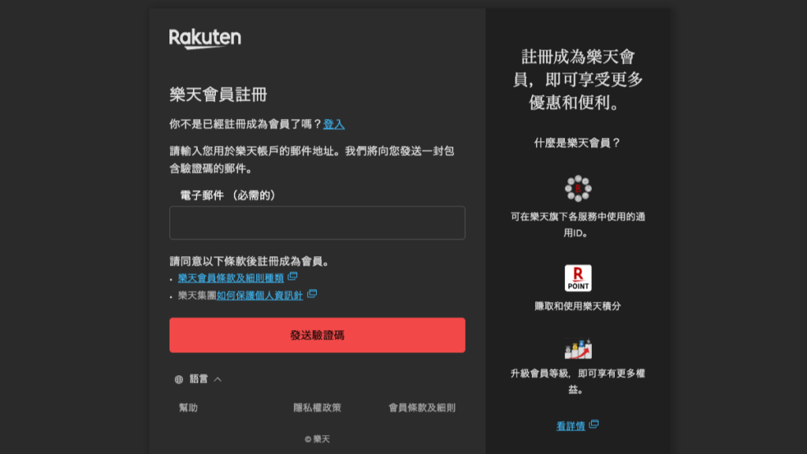The image size is (807, 454).
Task: Open the 樂天會員條款及細則種類 link
Action: pos(230,277)
